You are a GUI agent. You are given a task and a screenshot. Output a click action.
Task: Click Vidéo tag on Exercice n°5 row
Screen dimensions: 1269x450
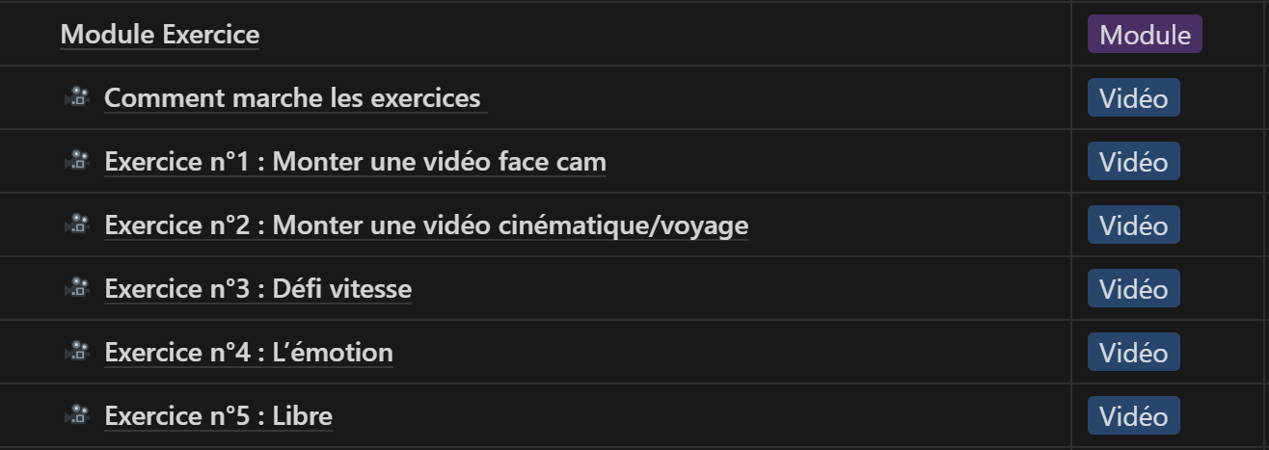[x=1133, y=416]
